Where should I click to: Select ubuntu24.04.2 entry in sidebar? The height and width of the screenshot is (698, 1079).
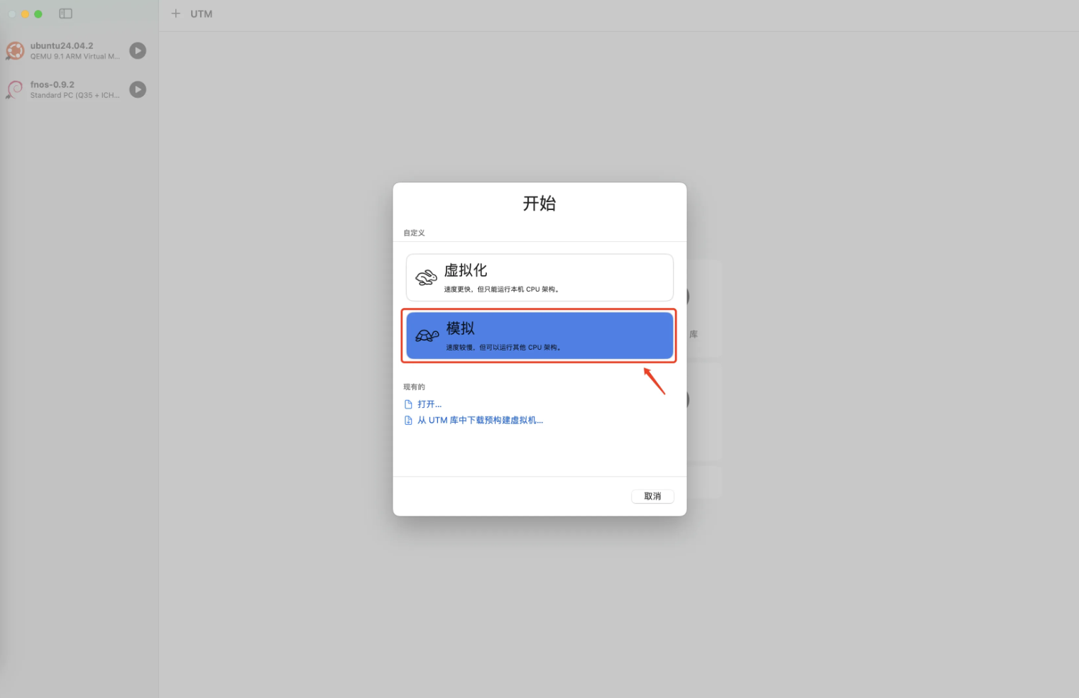tap(77, 50)
